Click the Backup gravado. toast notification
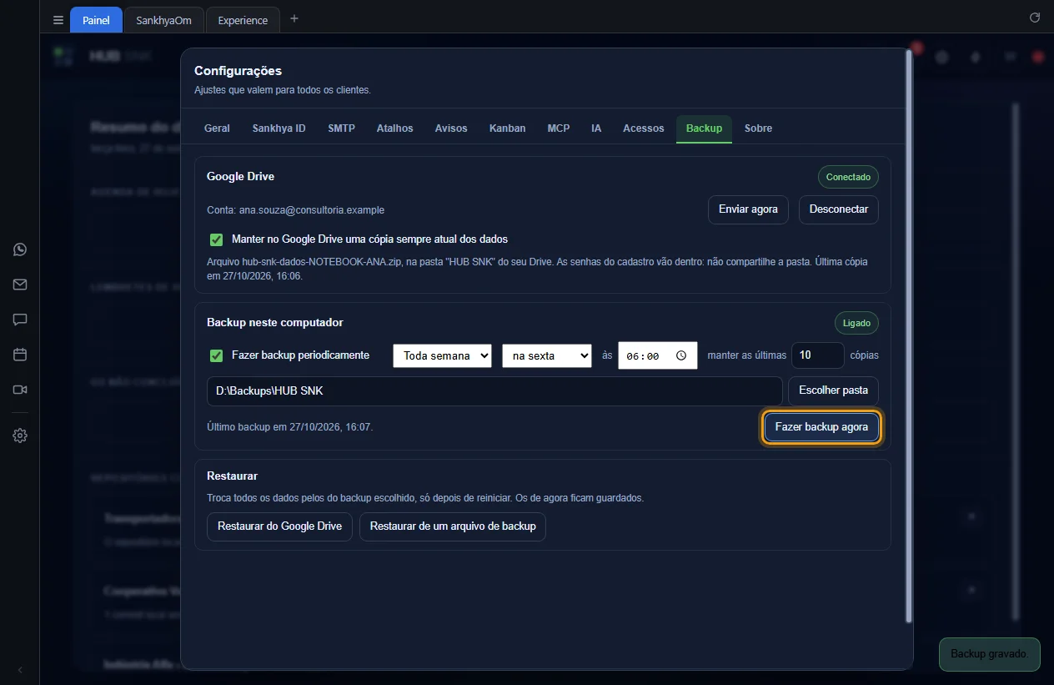 click(990, 654)
